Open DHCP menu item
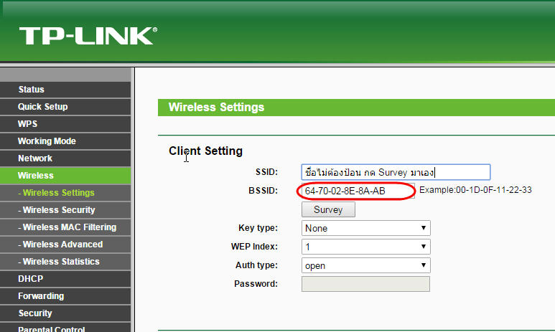Image resolution: width=555 pixels, height=332 pixels. point(65,279)
